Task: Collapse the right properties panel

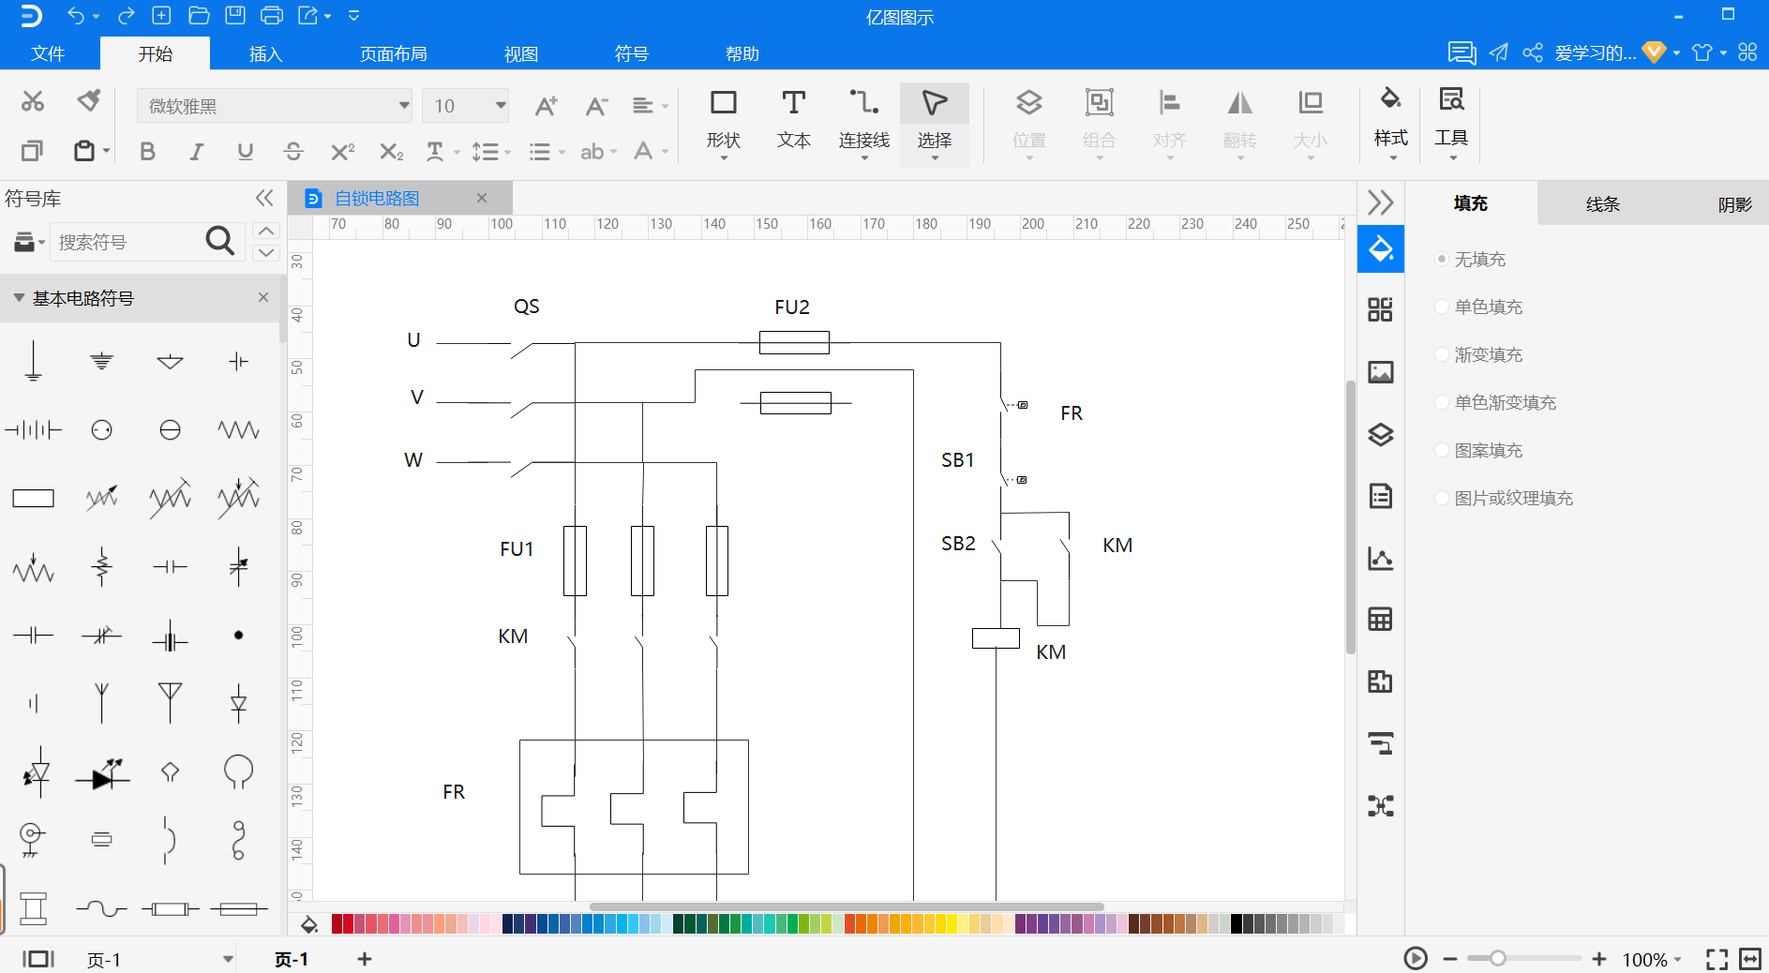Action: [x=1381, y=202]
